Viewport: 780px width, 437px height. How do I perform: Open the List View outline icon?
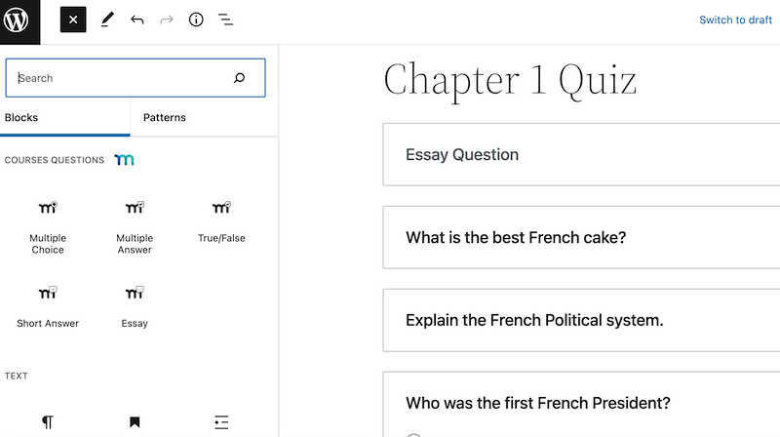225,20
